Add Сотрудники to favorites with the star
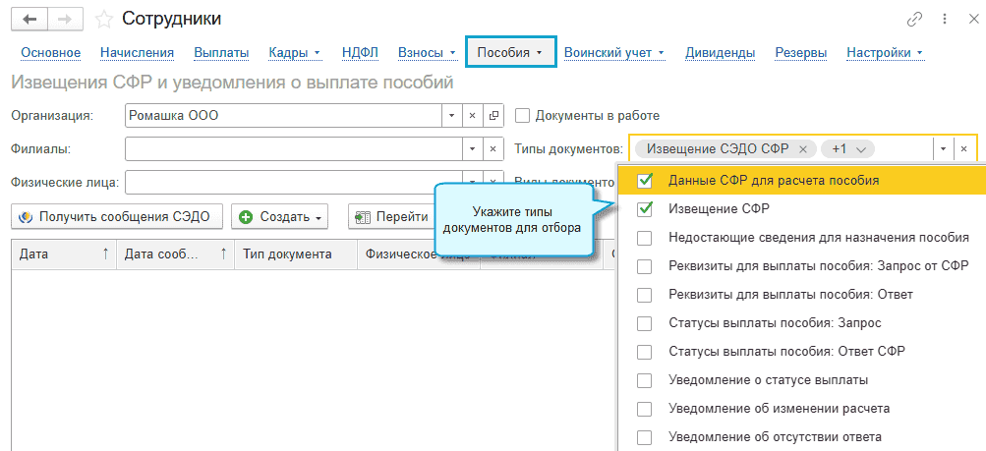 click(103, 20)
